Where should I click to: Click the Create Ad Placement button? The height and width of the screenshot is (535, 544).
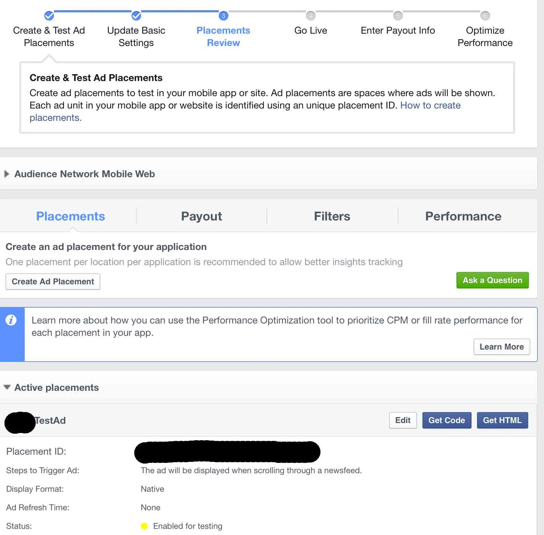[x=53, y=282]
